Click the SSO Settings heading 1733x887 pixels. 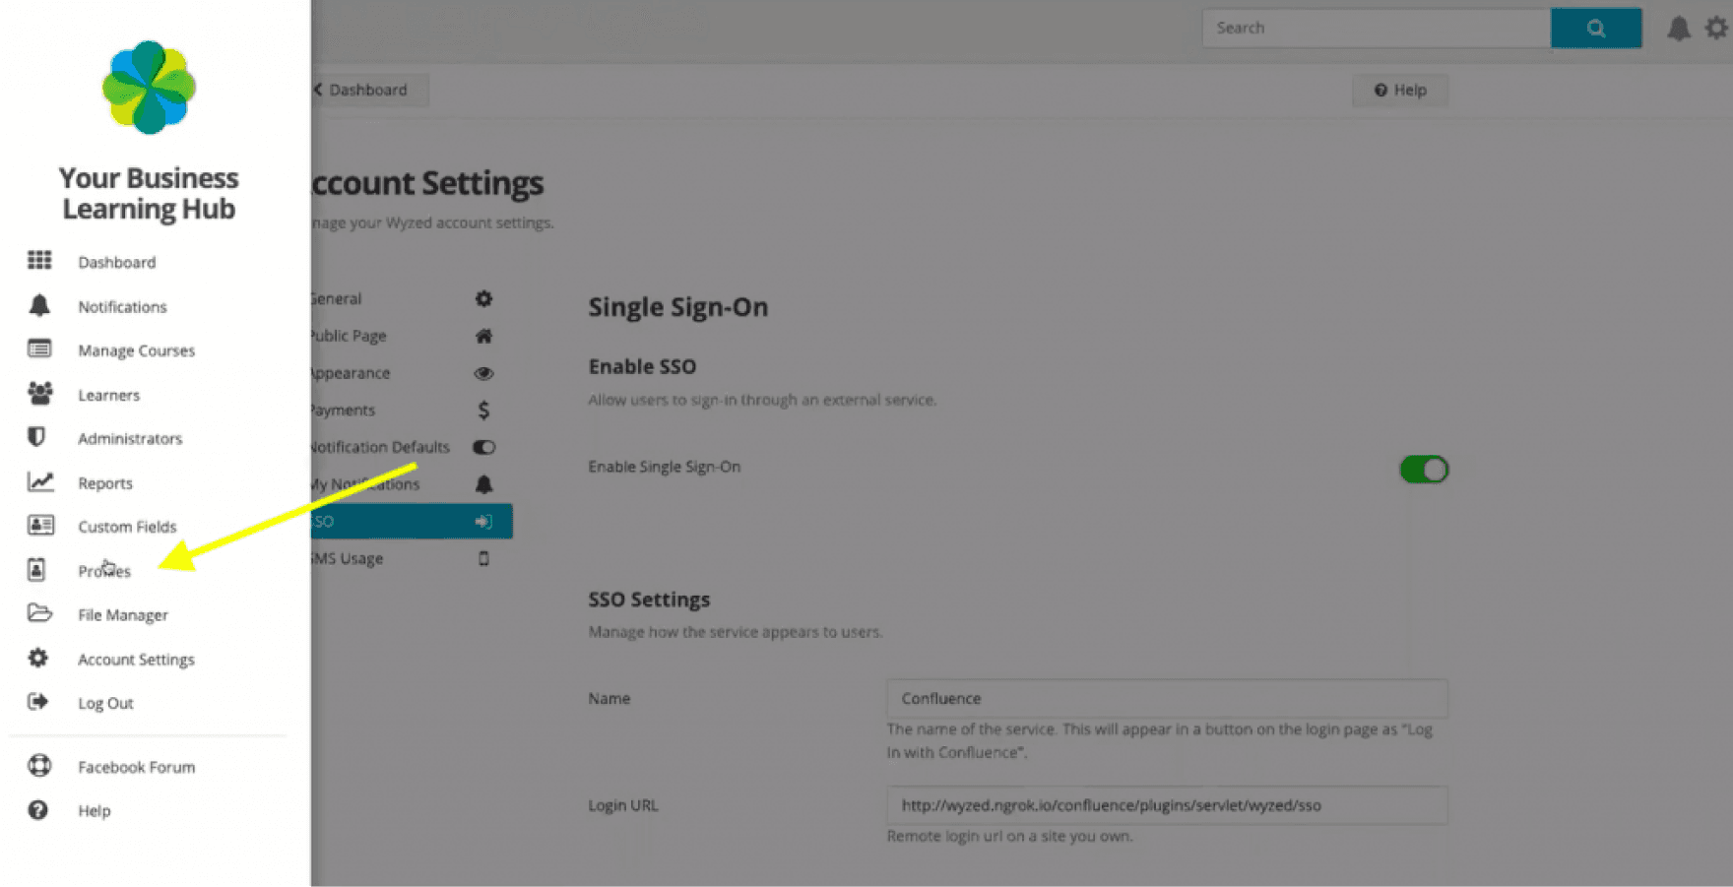[649, 600]
